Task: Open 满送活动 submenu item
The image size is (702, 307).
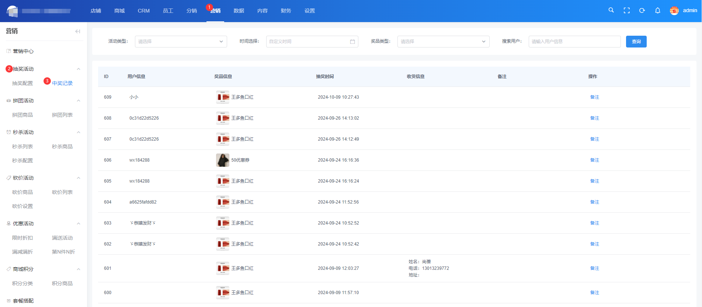Action: [62, 238]
